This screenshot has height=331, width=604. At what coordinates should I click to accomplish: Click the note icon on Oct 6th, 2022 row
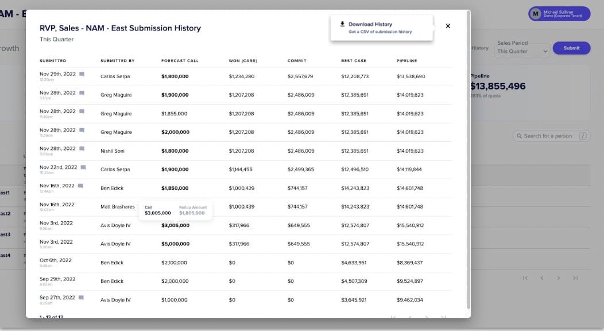[x=80, y=260]
